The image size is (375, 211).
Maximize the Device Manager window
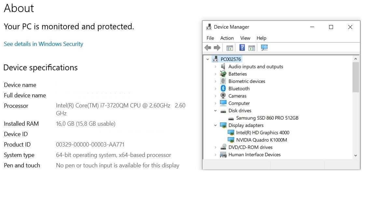pos(331,27)
